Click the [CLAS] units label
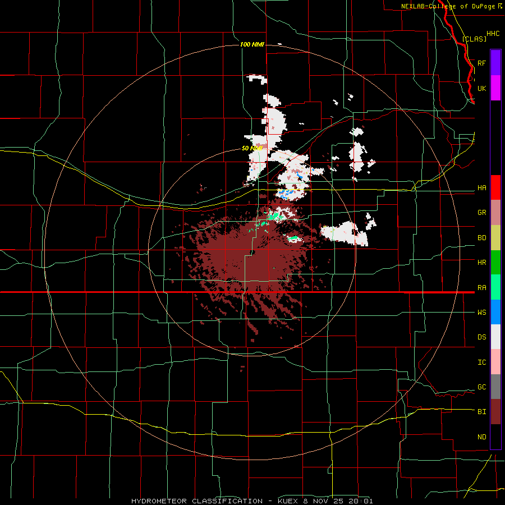This screenshot has height=505, width=505. (x=474, y=39)
